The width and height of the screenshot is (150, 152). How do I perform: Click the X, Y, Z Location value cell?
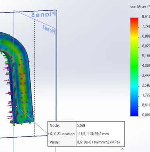tap(100, 134)
